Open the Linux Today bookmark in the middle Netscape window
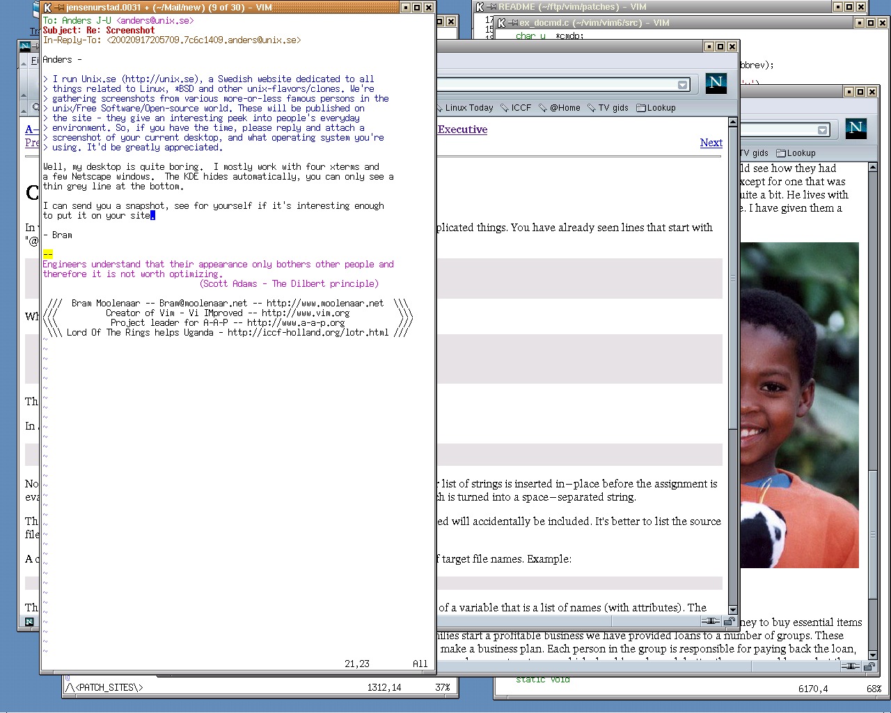This screenshot has height=713, width=891. click(465, 108)
